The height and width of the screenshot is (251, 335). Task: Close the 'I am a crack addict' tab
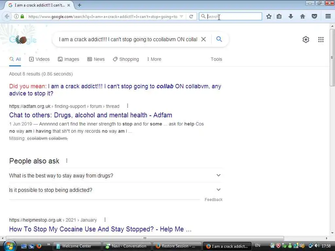coord(69,5)
